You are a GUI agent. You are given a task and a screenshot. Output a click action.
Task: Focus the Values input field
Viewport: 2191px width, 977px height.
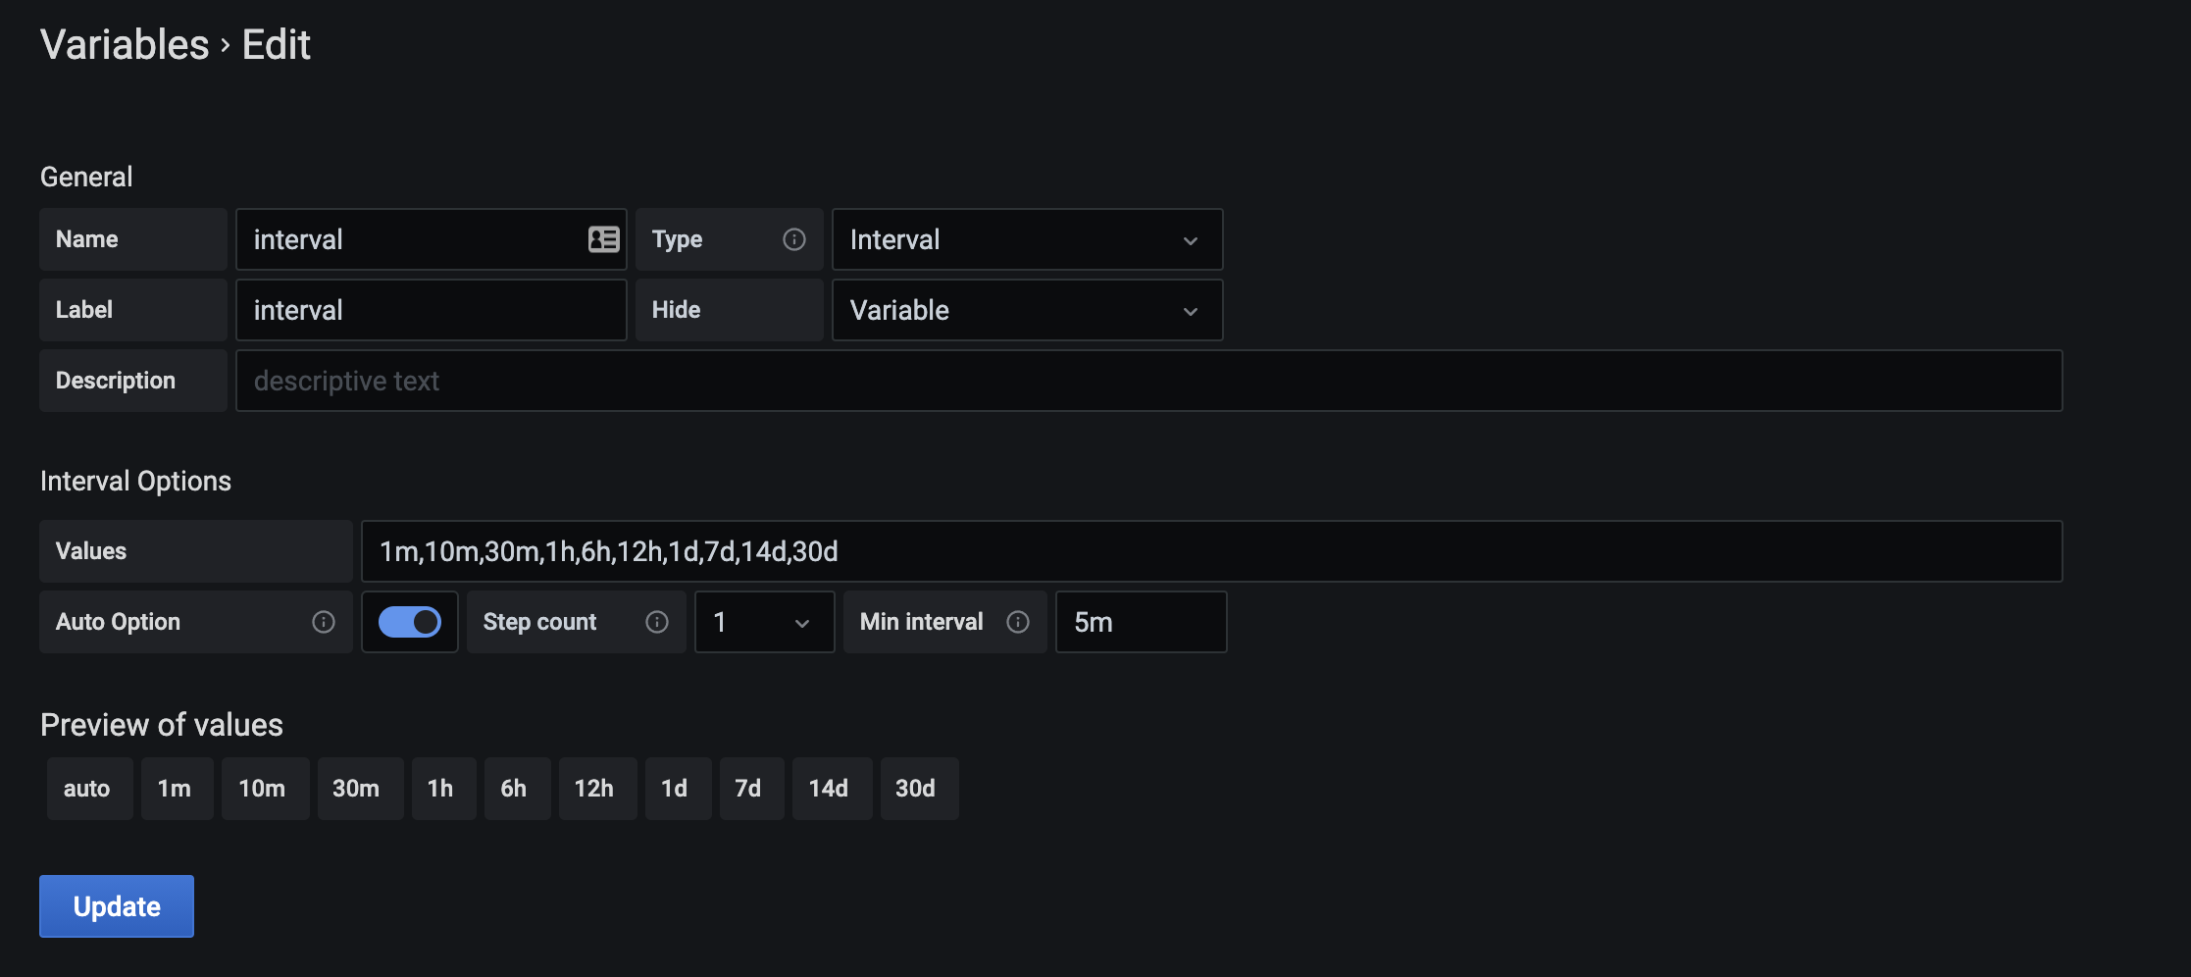[x=1210, y=551]
